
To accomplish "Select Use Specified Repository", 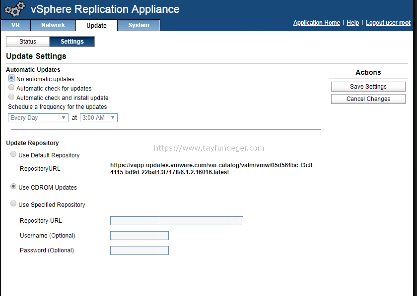I will (x=13, y=203).
